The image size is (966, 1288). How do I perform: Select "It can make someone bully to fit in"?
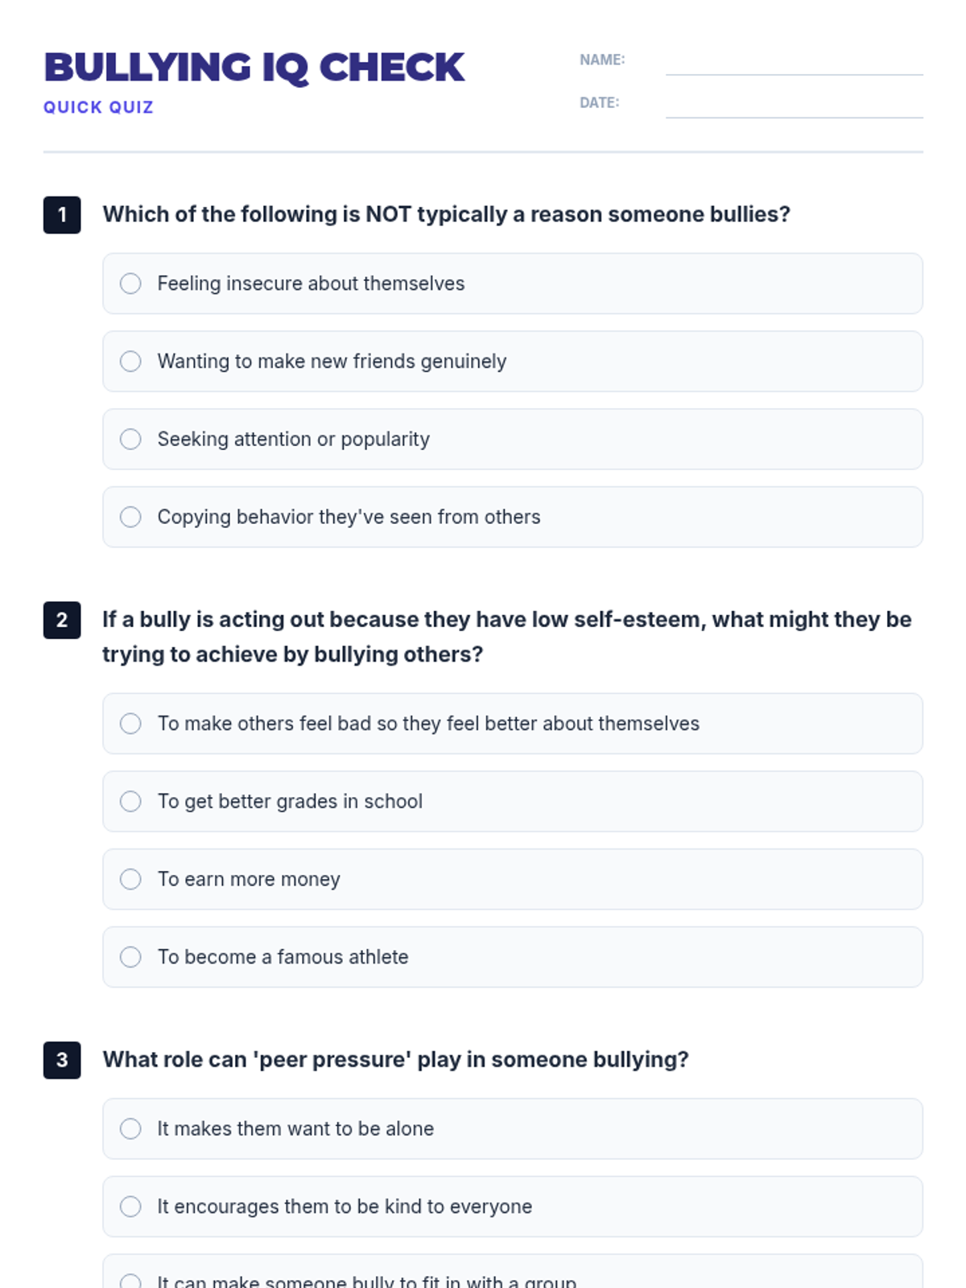(130, 1280)
